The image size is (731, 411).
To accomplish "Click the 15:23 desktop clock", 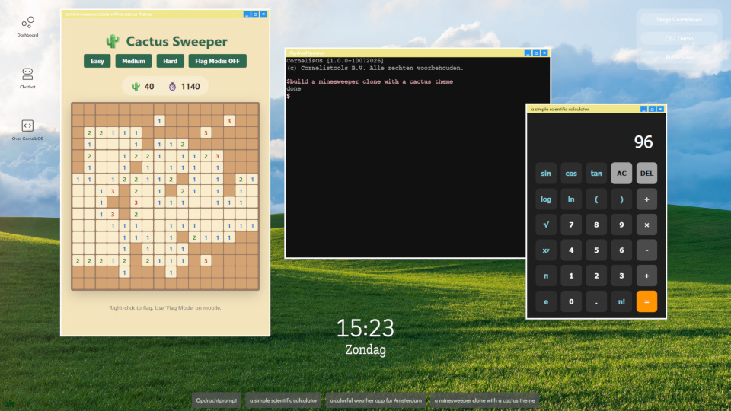I will (x=365, y=328).
